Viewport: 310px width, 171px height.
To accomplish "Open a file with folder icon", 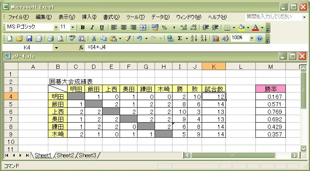I will [19, 38].
